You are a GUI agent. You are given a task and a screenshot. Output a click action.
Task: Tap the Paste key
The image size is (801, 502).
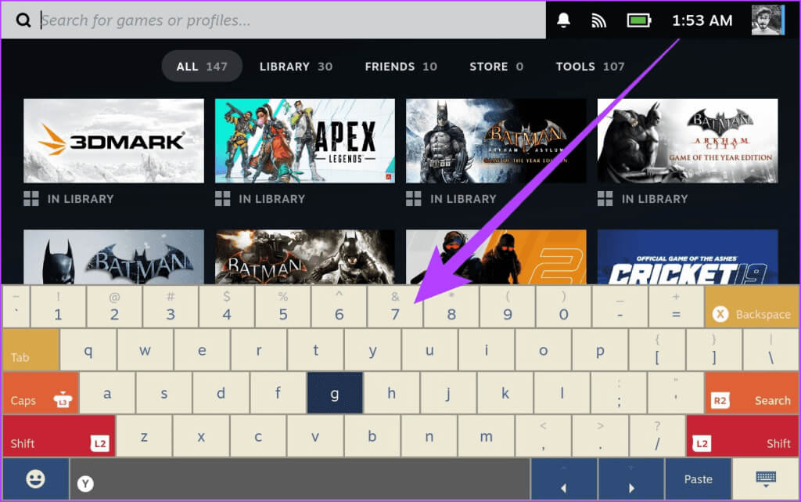pos(699,479)
